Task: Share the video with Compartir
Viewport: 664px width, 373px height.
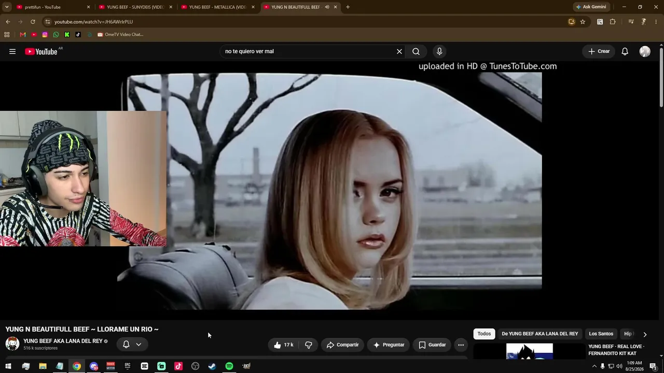Action: 342,345
